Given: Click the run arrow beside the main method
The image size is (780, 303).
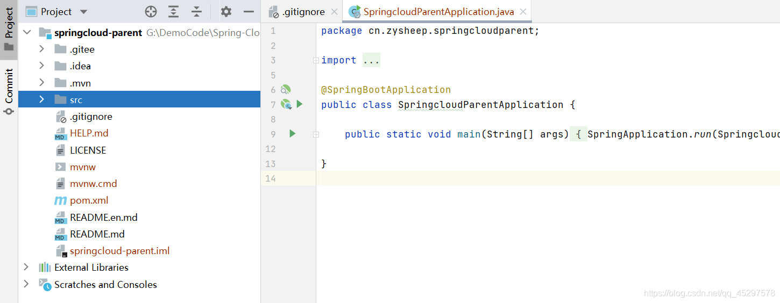Looking at the screenshot, I should tap(292, 134).
